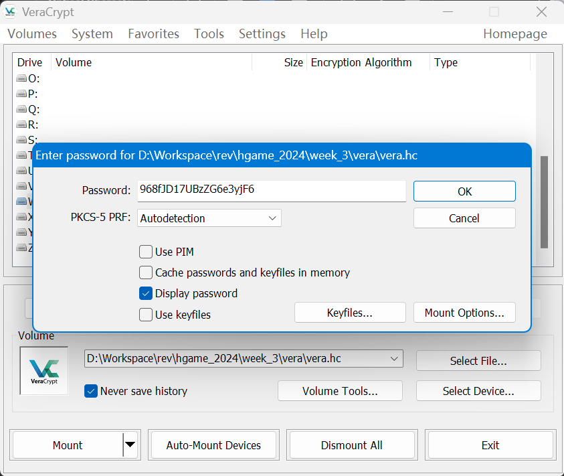Disable Never save history option

(91, 391)
